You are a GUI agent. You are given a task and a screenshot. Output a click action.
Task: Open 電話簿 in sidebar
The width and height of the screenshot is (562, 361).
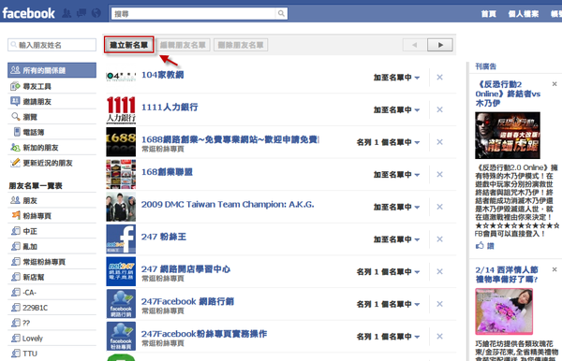point(52,132)
